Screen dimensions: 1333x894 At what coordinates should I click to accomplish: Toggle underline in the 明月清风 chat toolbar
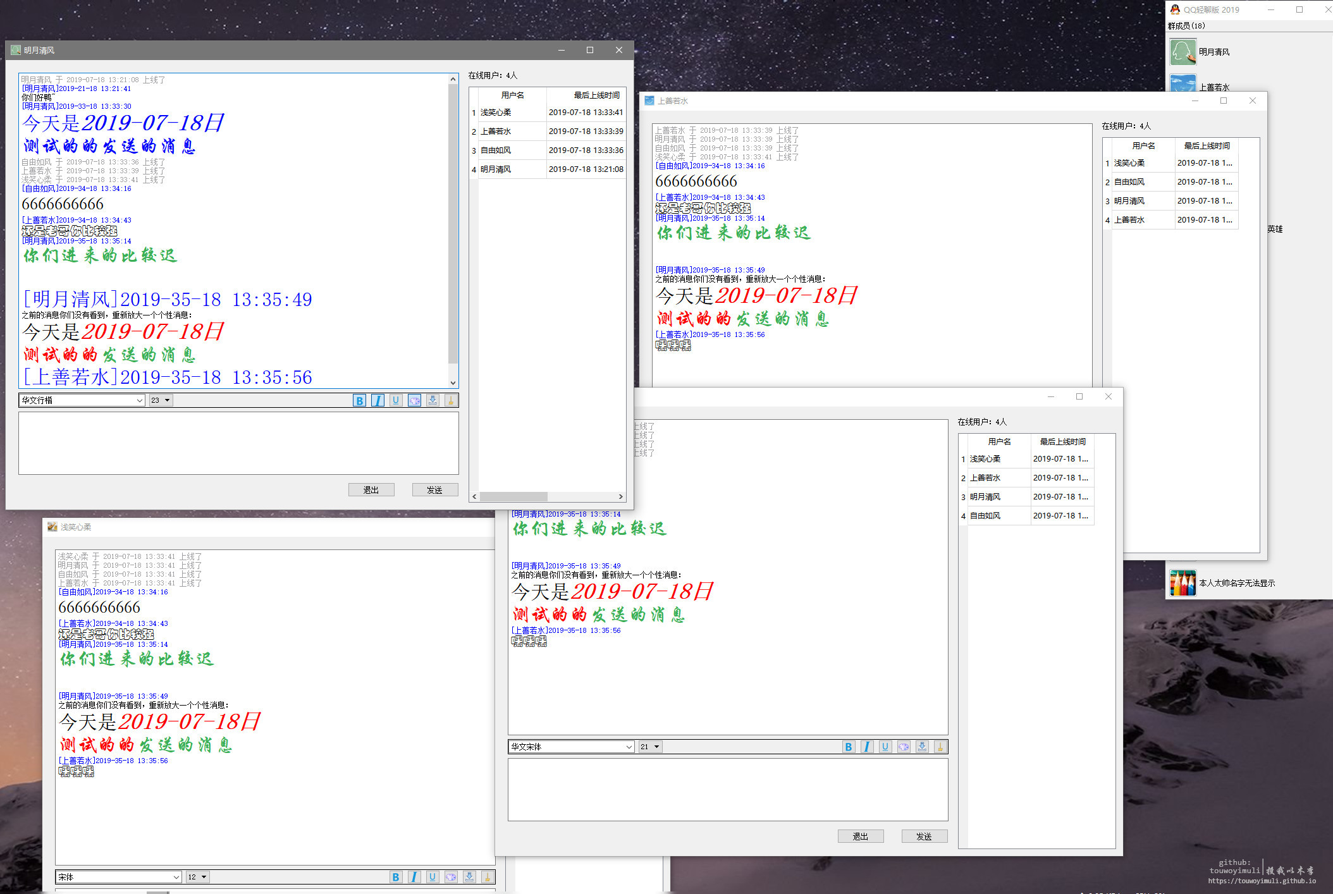396,400
